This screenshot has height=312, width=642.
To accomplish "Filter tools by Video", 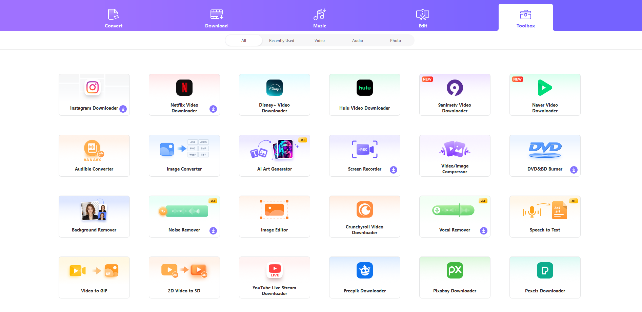I will (x=320, y=41).
